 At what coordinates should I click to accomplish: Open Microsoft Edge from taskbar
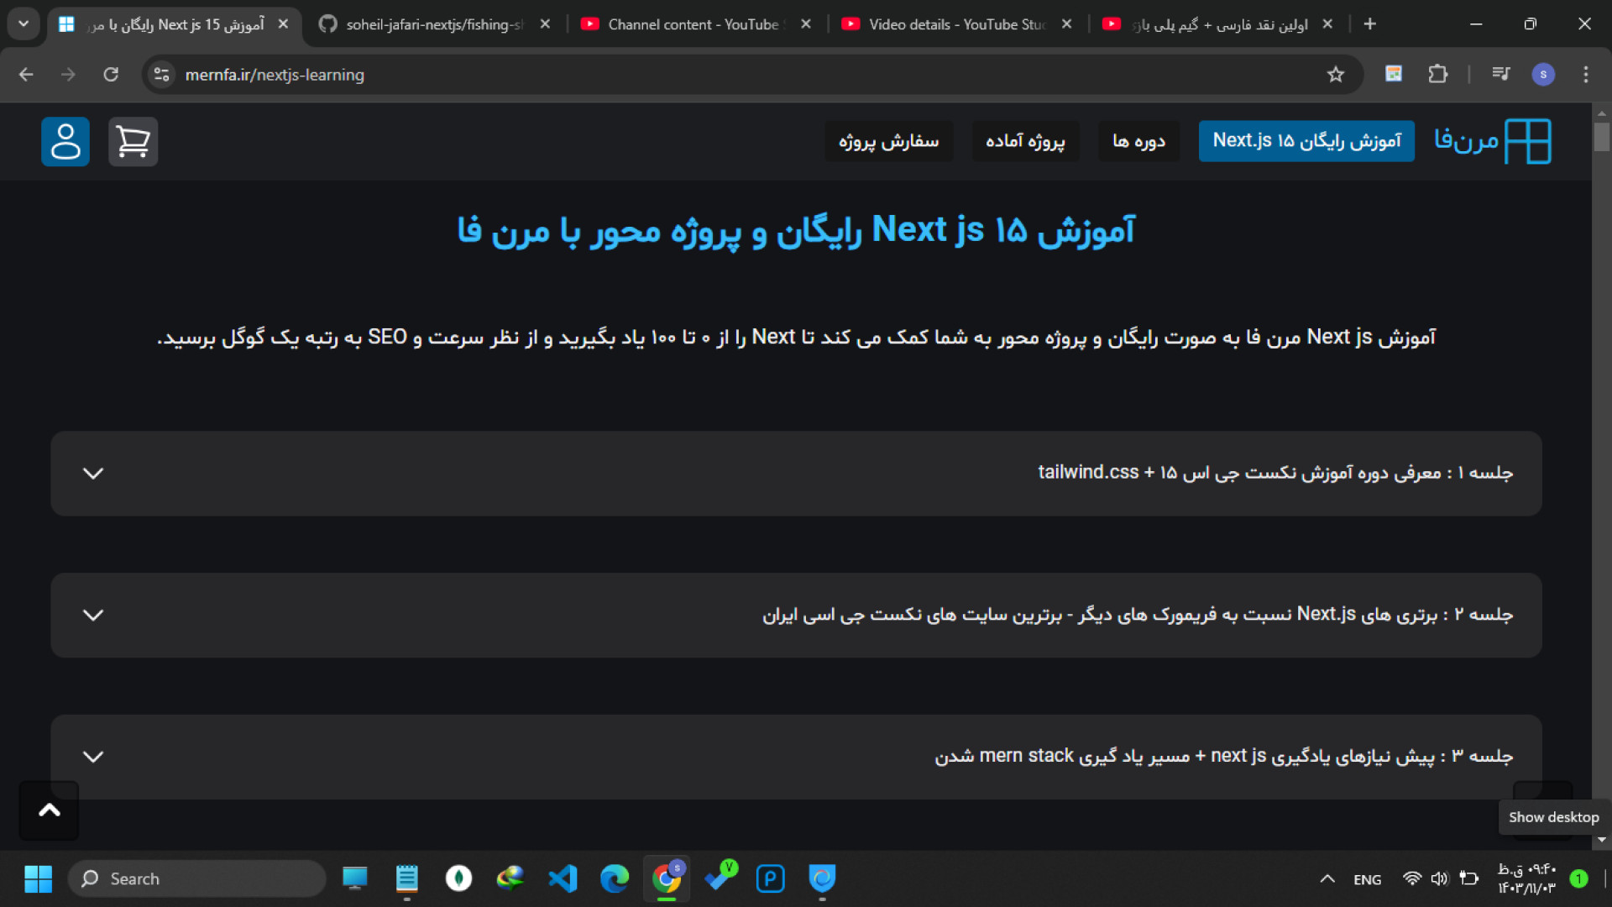pyautogui.click(x=615, y=878)
